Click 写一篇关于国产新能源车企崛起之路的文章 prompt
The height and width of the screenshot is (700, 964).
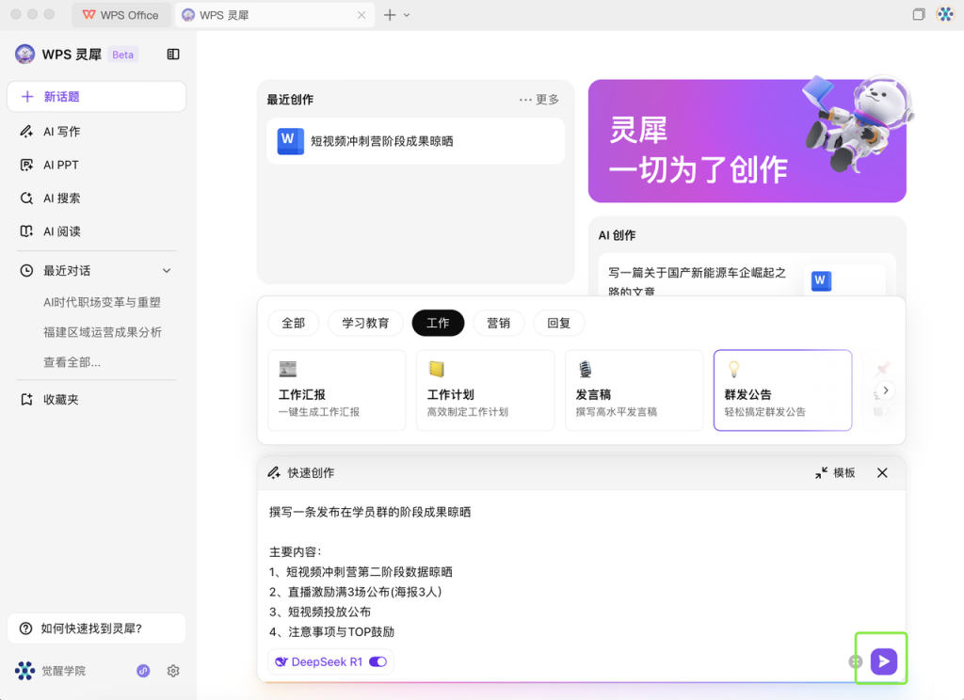[698, 281]
